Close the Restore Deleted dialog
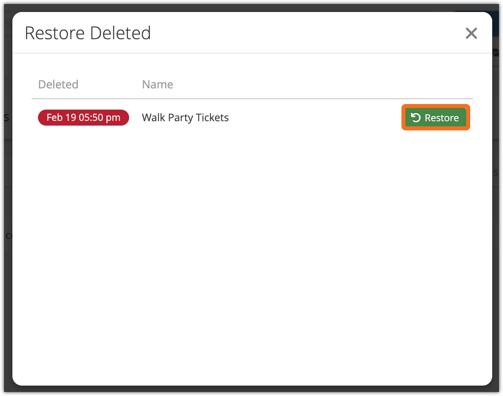 (471, 33)
